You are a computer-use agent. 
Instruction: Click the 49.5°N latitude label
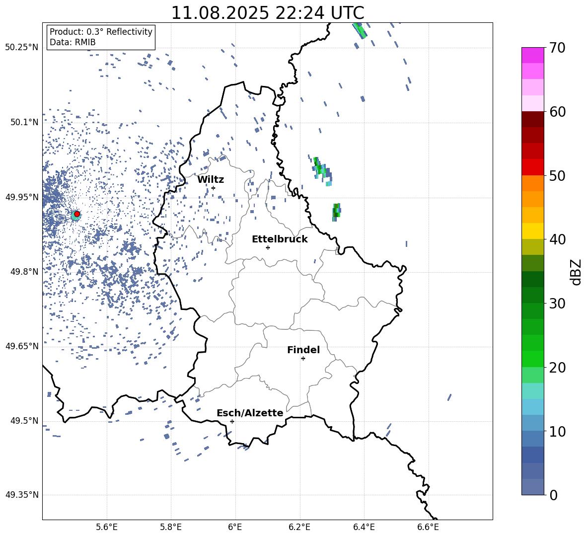click(24, 421)
